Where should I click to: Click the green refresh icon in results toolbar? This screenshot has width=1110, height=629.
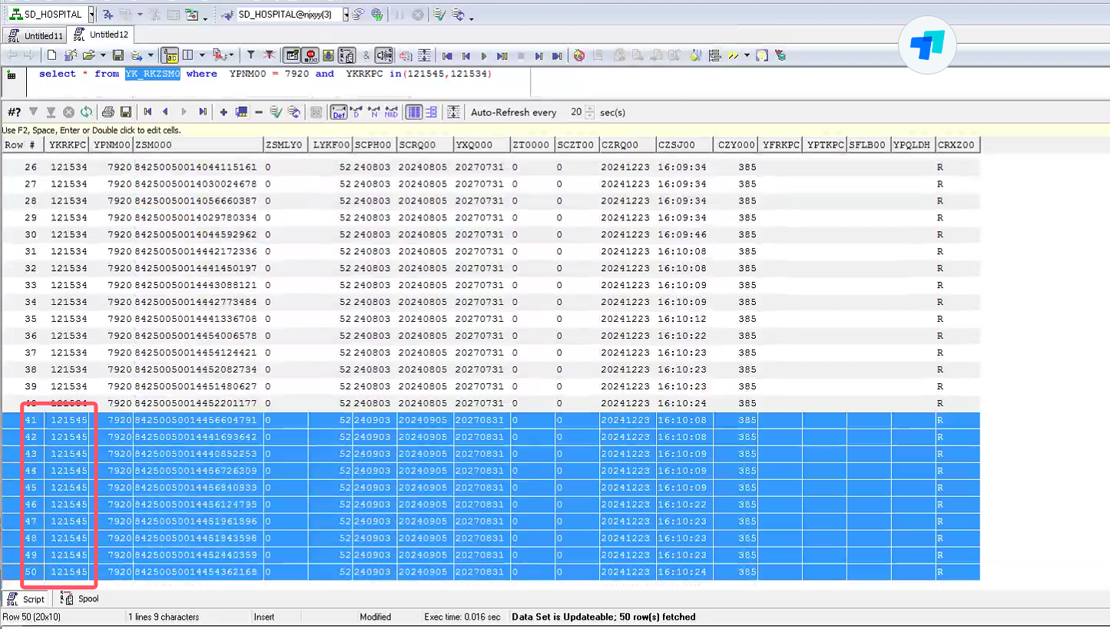(x=86, y=112)
